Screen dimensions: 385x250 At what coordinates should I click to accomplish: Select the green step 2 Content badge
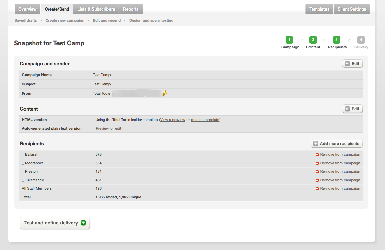[313, 40]
